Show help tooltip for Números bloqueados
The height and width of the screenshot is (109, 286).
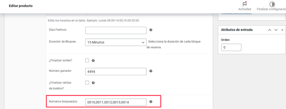point(151,102)
